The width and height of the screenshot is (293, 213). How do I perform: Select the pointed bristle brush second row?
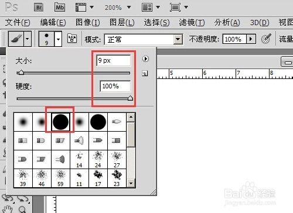pyautogui.click(x=98, y=140)
